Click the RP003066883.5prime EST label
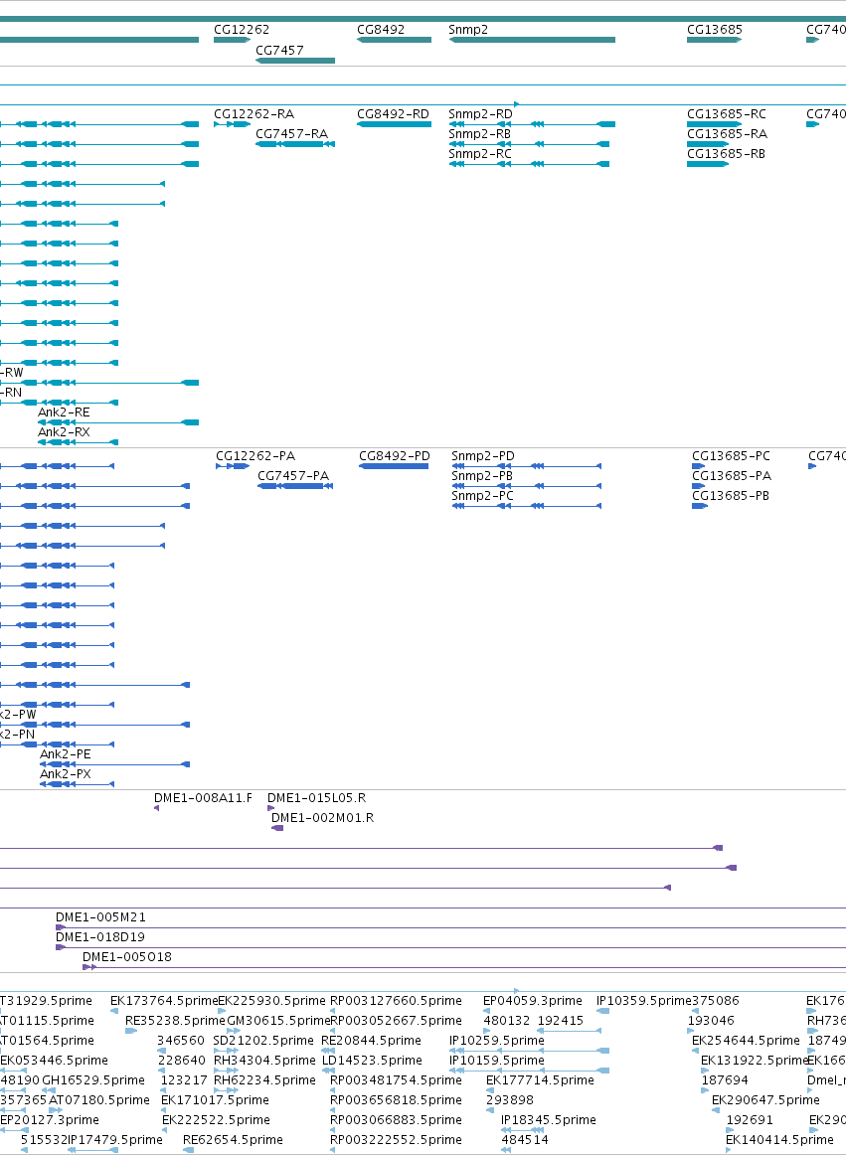846x1155 pixels. 397,1120
